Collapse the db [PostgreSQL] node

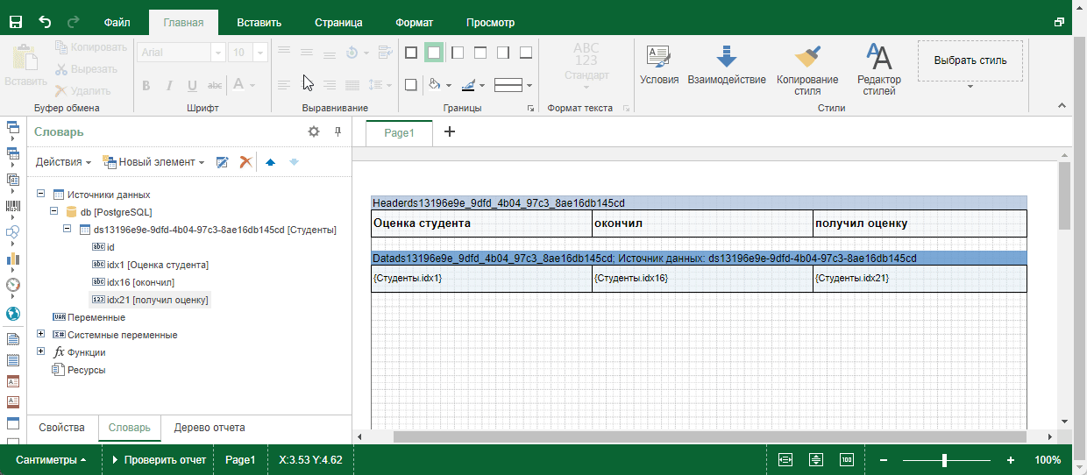pyautogui.click(x=54, y=212)
